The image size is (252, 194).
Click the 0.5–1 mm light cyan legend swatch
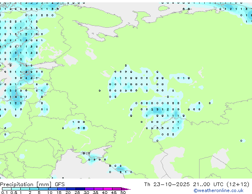point(16,189)
